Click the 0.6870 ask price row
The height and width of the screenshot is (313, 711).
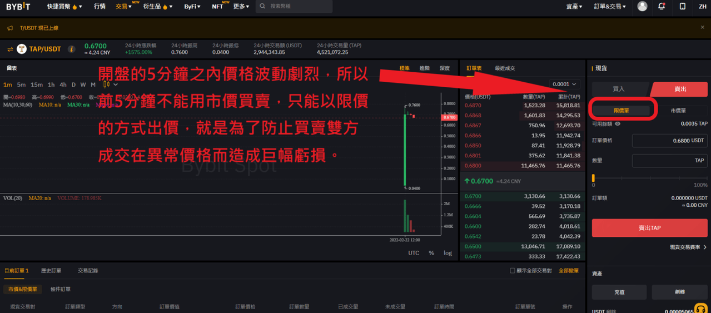pos(522,106)
